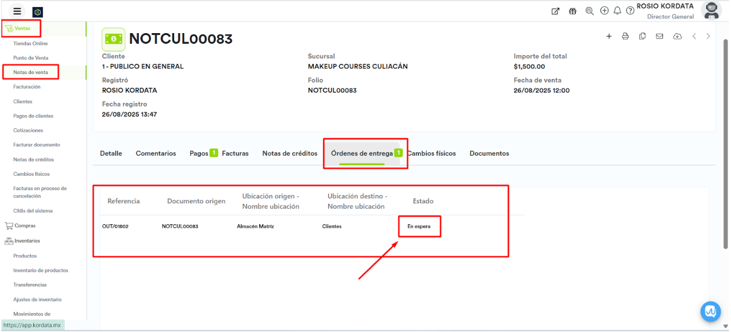Click the vertical page scrollbar
Image resolution: width=731 pixels, height=332 pixels.
(x=725, y=144)
